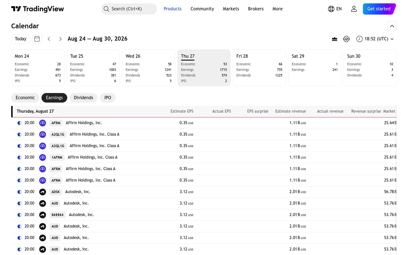408x255 pixels.
Task: Open the Community menu
Action: pyautogui.click(x=202, y=9)
